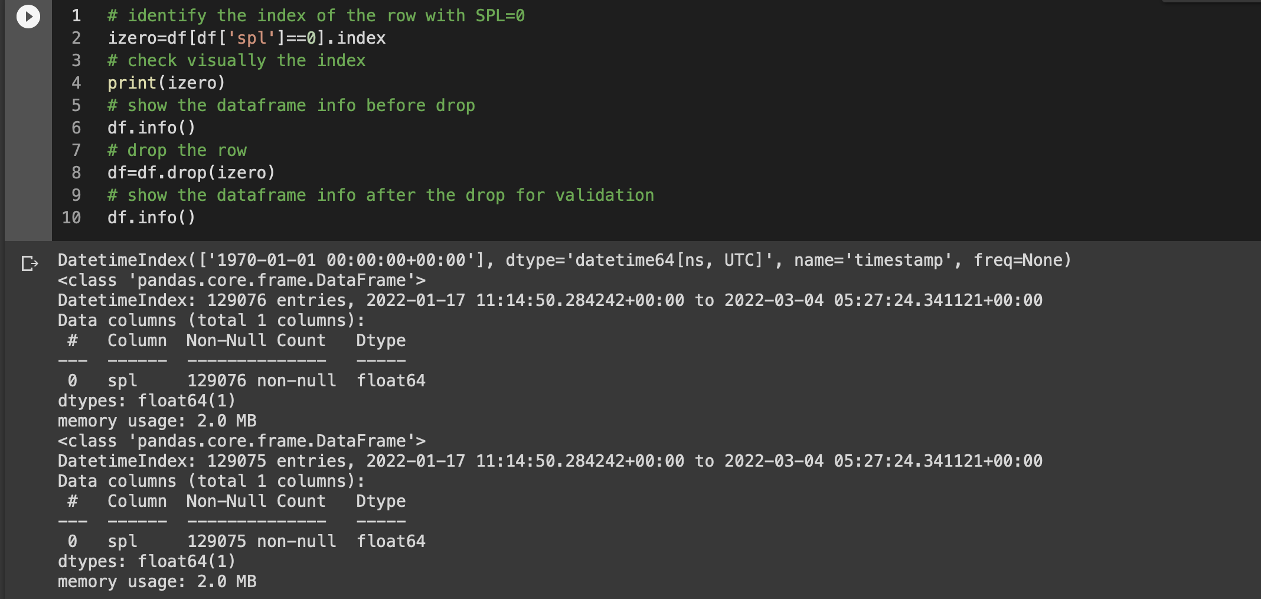
Task: Place cursor in 'izero=df[df['spl']==0].index' code line
Action: [246, 38]
